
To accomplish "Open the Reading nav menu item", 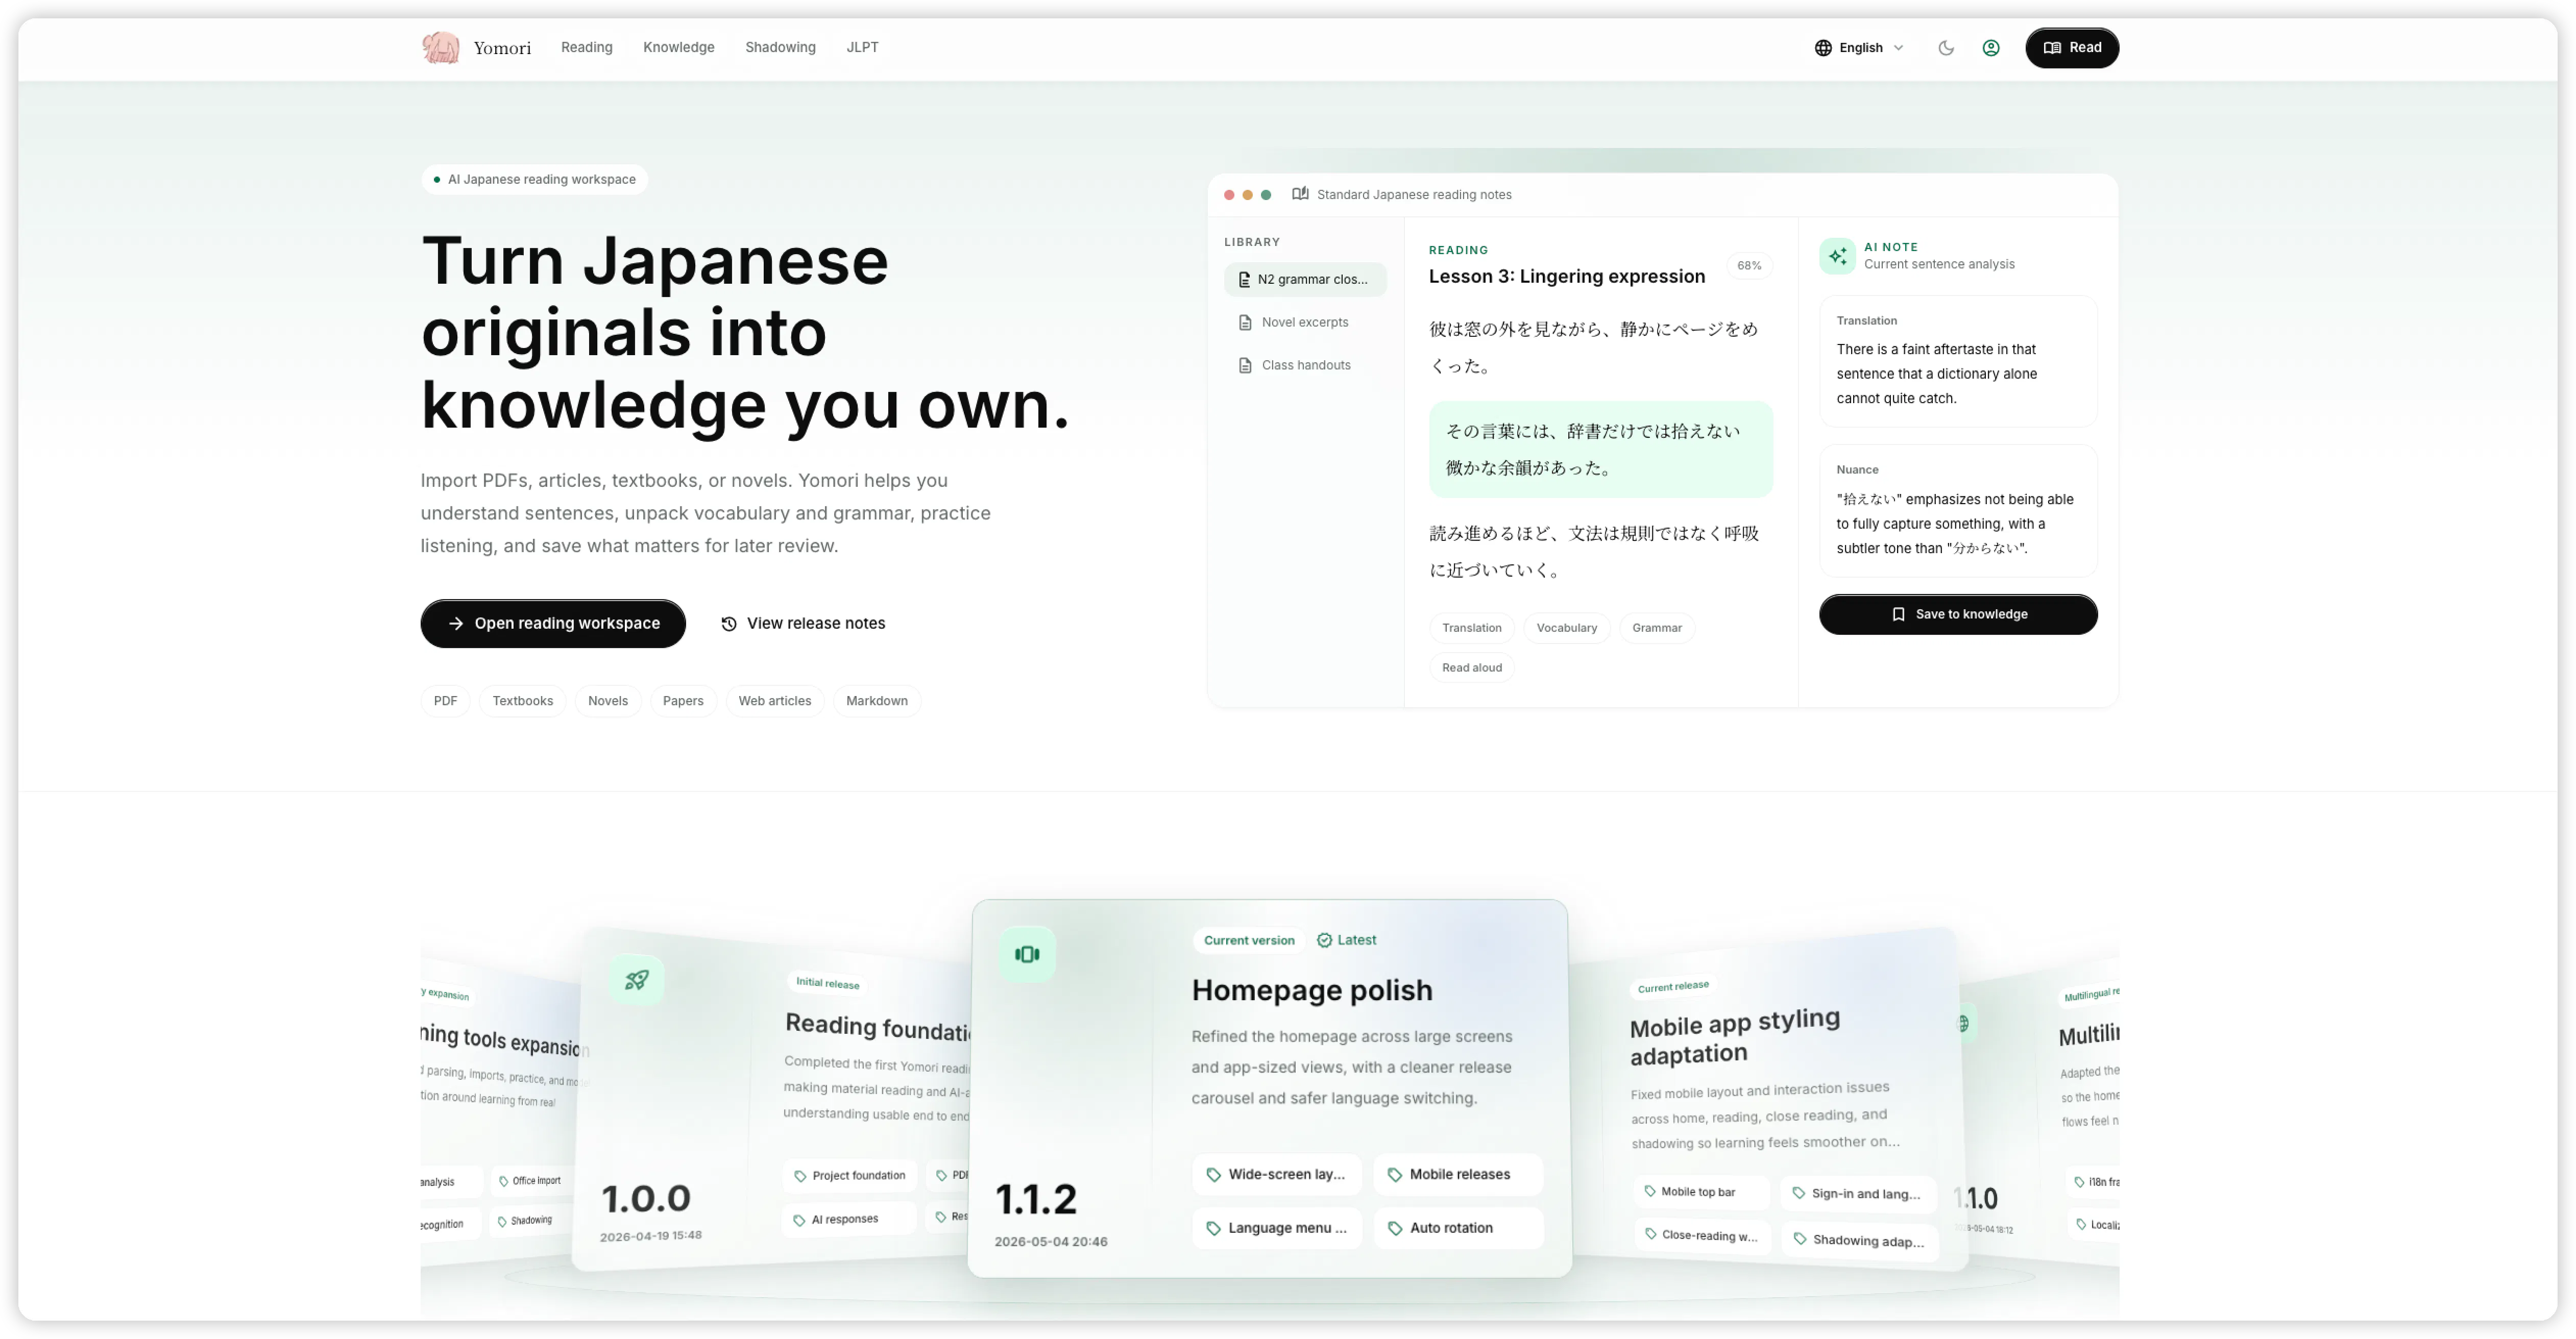I will coord(586,47).
